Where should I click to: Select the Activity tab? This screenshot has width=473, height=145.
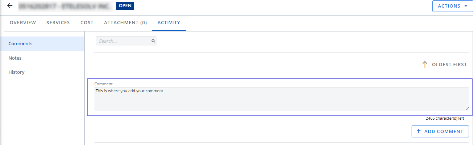(169, 22)
